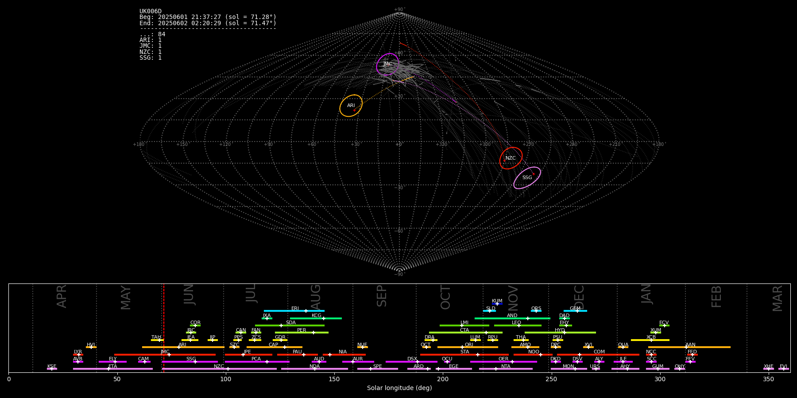Click the XHE shower bar
Image resolution: width=797 pixels, height=398 pixels.
coord(769,369)
